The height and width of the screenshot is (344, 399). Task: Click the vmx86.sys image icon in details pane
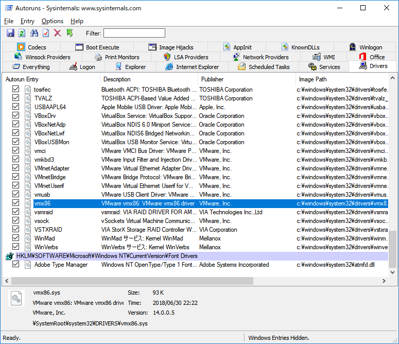point(16,298)
